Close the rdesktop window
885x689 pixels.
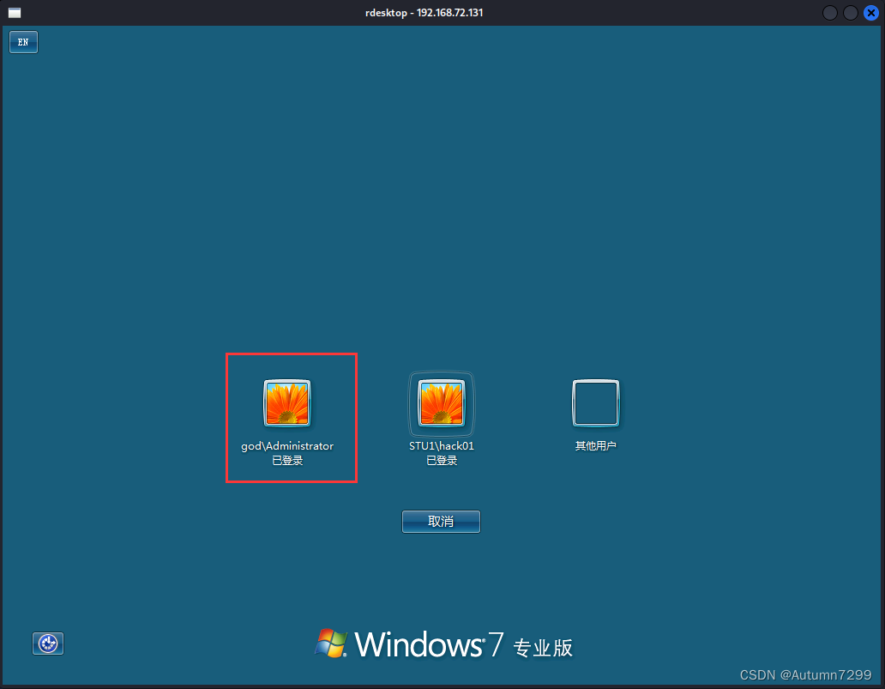coord(871,13)
